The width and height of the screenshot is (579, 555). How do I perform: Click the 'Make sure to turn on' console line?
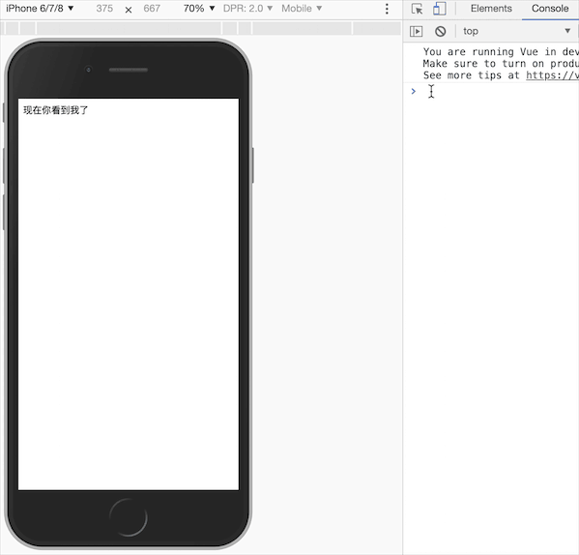click(x=501, y=64)
